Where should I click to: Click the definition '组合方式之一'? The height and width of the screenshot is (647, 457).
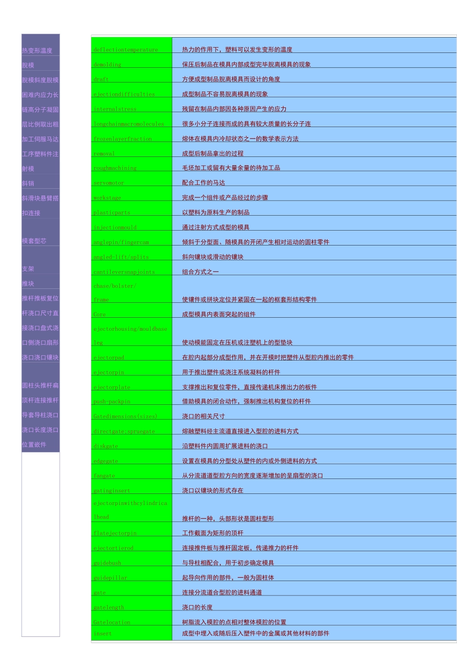point(200,272)
